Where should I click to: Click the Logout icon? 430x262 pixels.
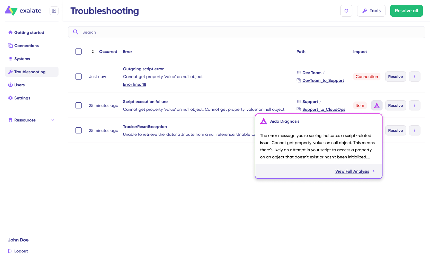pos(10,251)
